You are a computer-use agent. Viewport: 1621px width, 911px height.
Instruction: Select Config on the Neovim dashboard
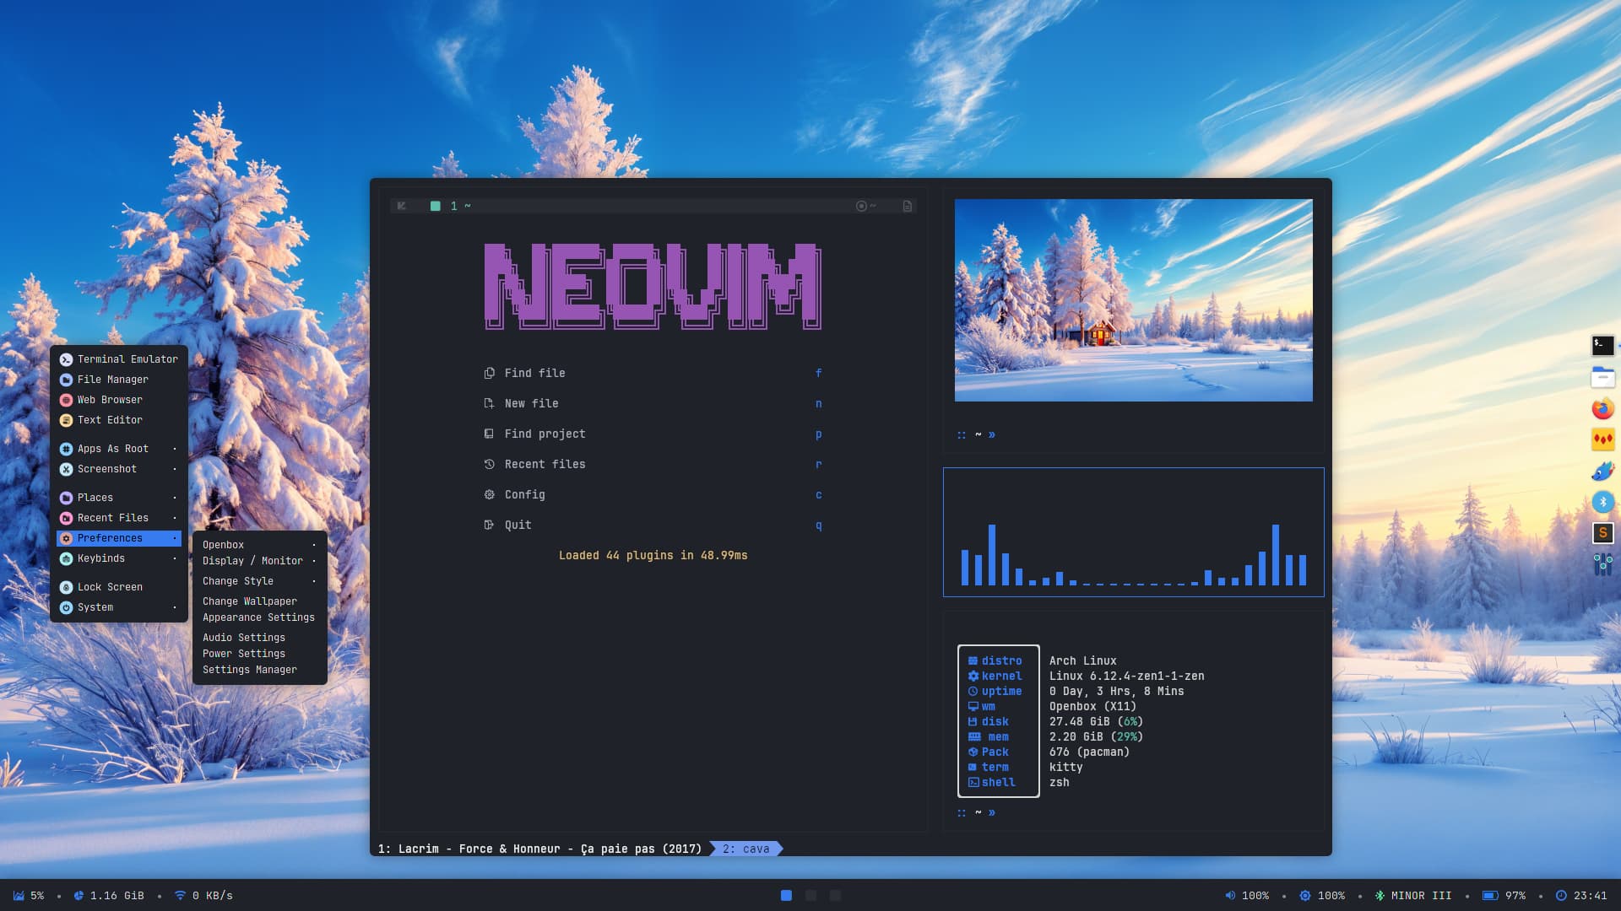tap(653, 494)
